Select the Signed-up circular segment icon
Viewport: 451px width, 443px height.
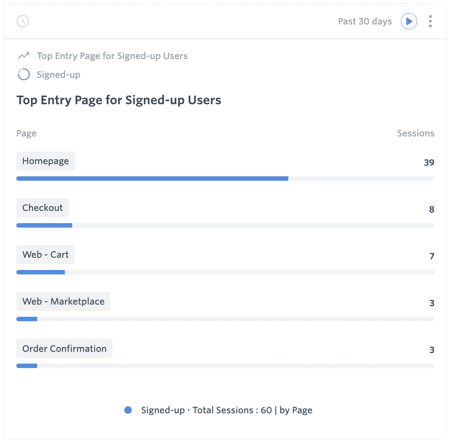(24, 75)
